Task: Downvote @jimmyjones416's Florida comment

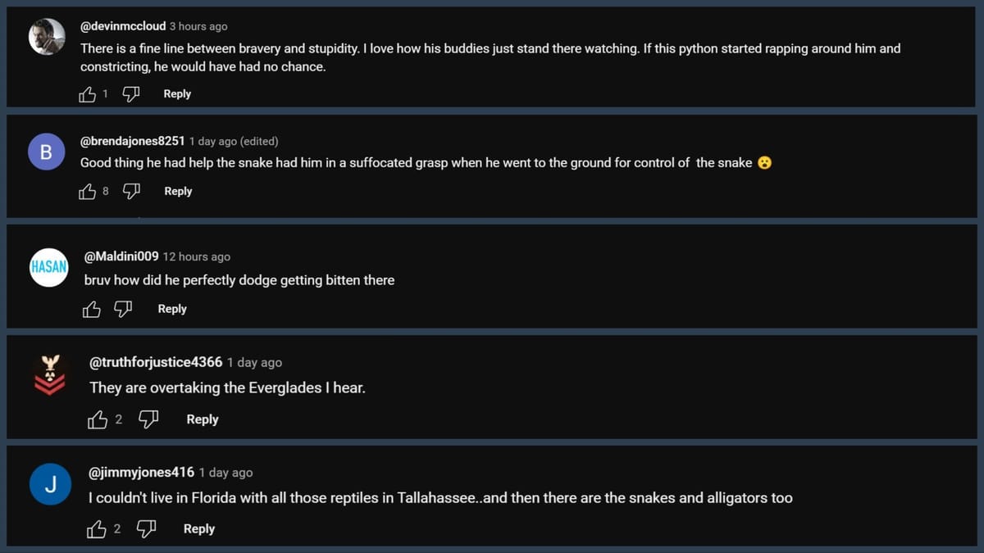Action: point(146,529)
